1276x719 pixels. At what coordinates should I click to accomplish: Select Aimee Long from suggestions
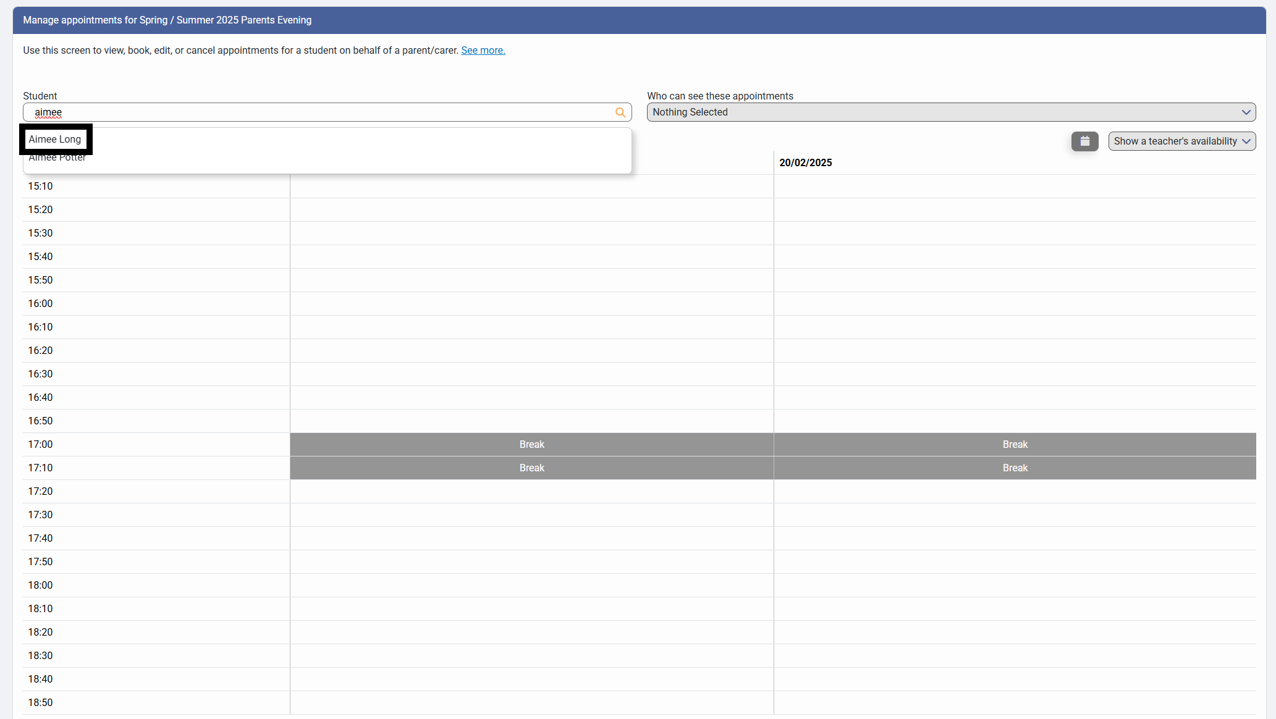[x=55, y=140]
